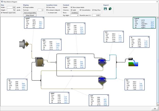Select the ras2 table title

91,96
